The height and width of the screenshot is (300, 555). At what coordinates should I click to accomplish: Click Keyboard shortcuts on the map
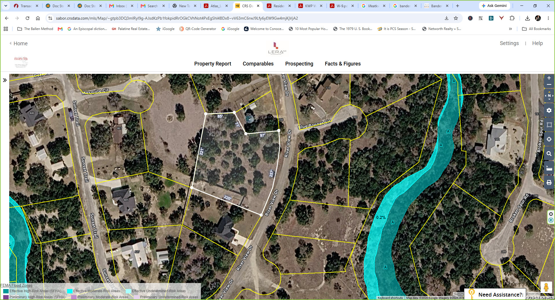click(x=390, y=298)
